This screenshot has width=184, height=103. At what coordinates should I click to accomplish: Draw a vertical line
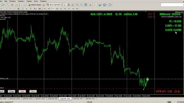point(6,9)
